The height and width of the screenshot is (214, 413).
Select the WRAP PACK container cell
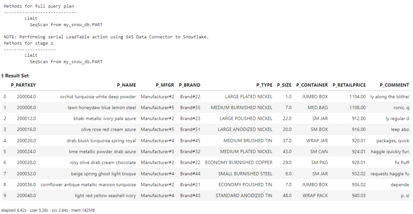tap(315, 196)
